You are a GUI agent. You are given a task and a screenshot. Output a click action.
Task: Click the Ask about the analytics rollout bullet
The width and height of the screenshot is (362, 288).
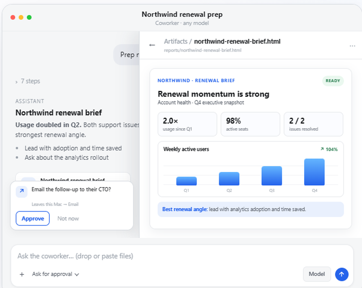67,158
